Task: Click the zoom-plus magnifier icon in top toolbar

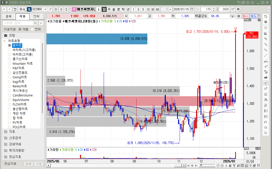Action: [233, 9]
